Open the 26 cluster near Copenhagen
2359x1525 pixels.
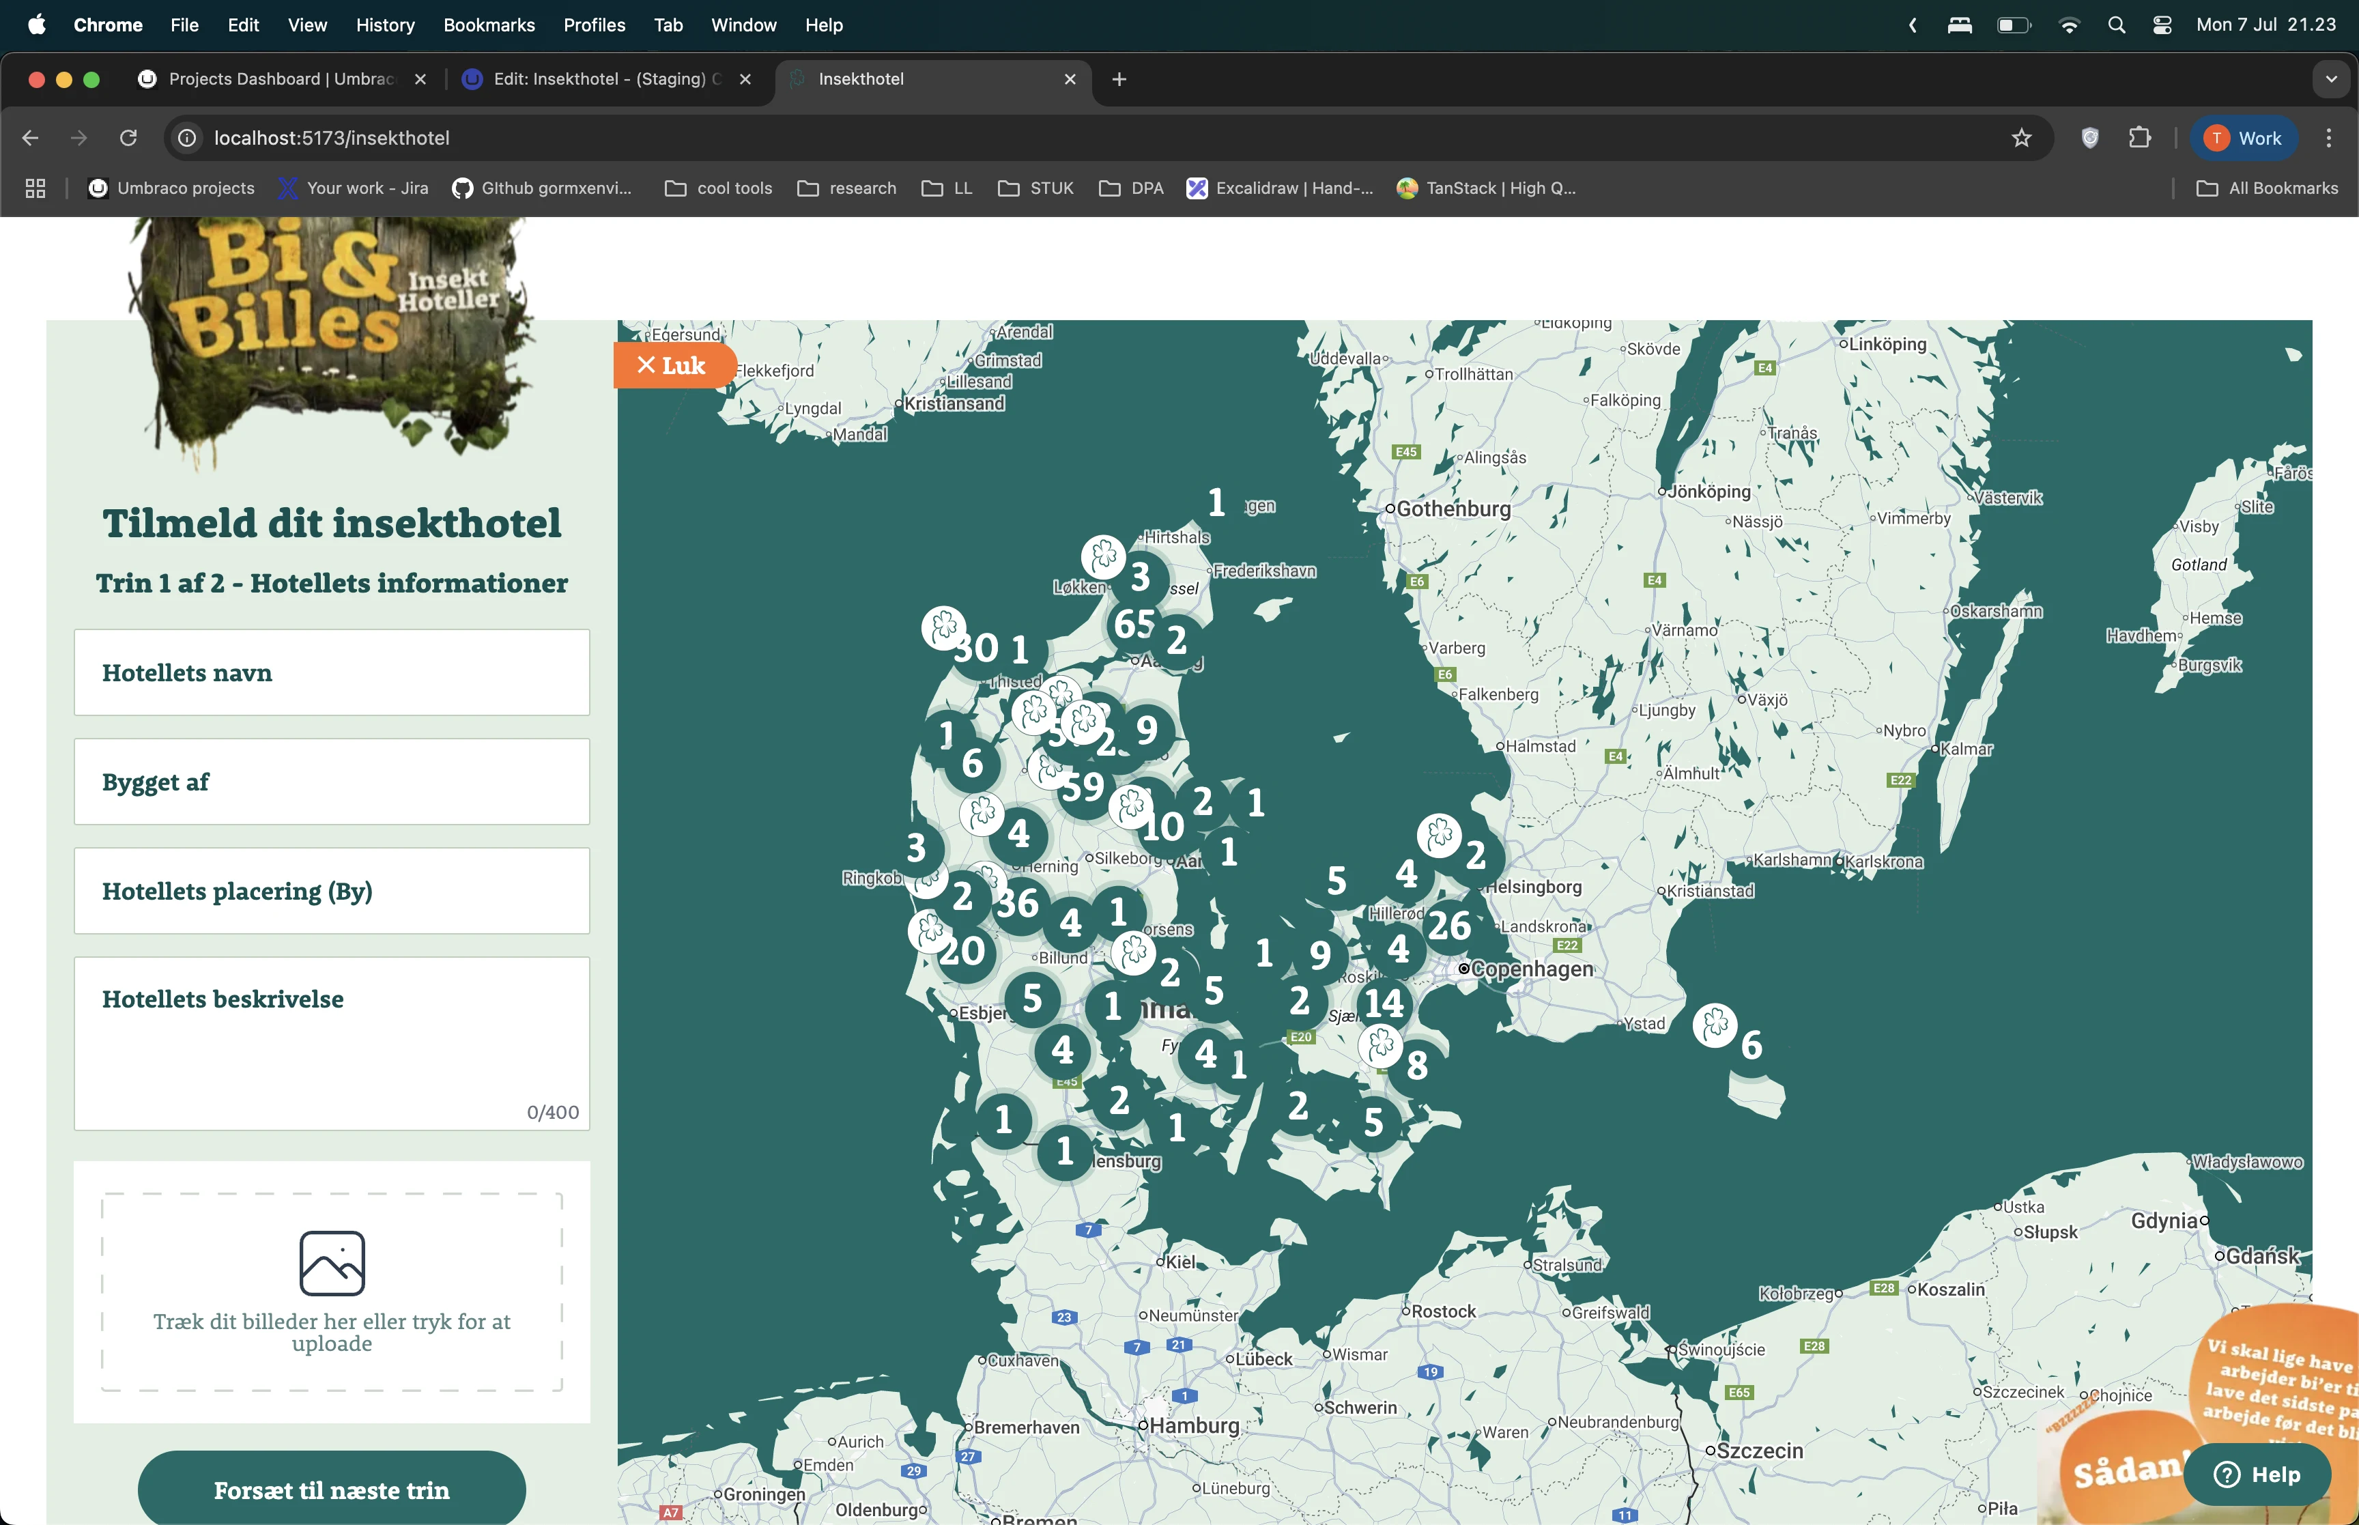1449,926
